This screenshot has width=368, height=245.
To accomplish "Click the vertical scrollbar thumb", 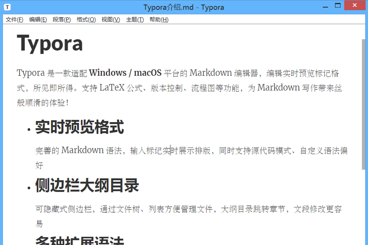I will pos(364,104).
